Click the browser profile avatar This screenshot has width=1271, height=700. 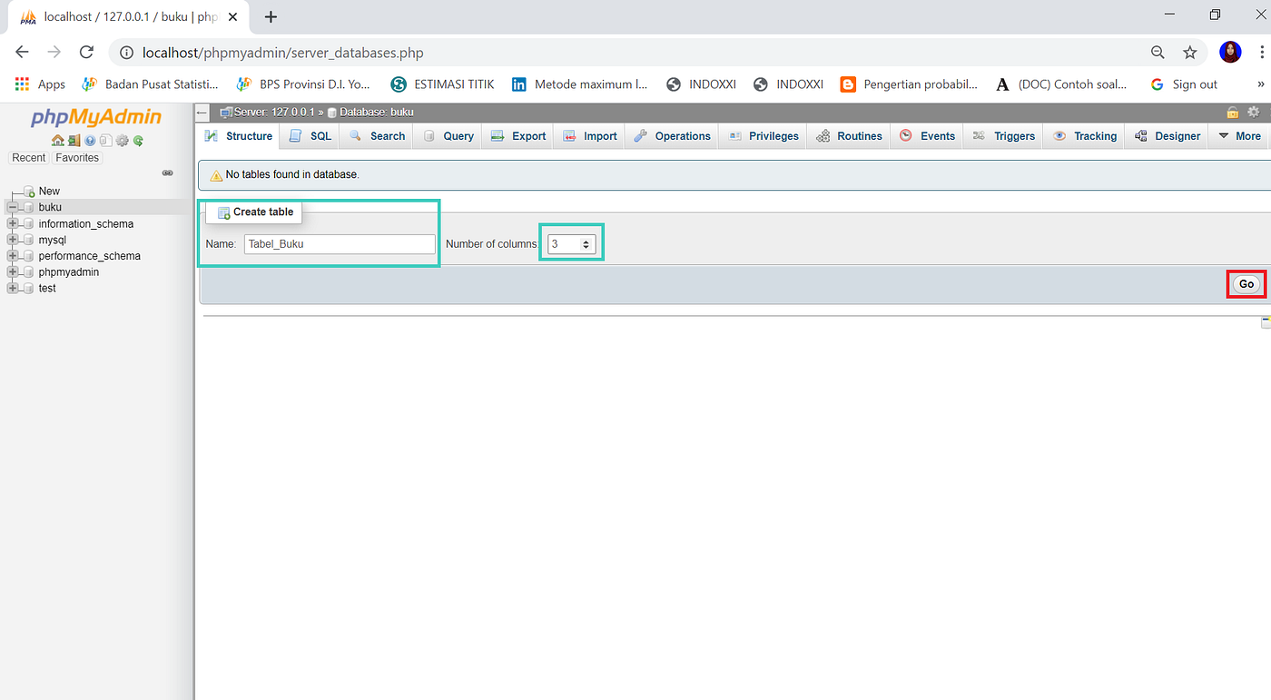(1230, 52)
